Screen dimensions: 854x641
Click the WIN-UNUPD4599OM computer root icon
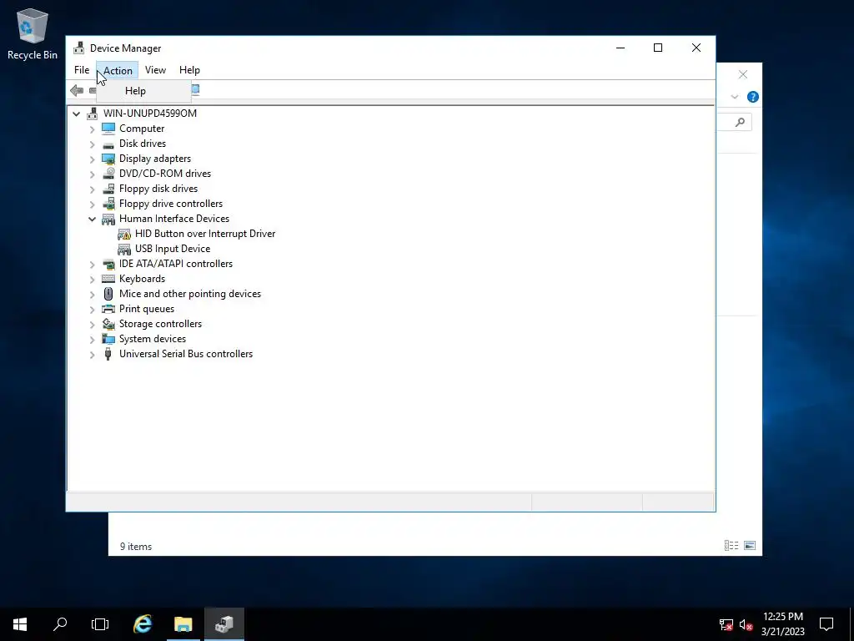93,114
